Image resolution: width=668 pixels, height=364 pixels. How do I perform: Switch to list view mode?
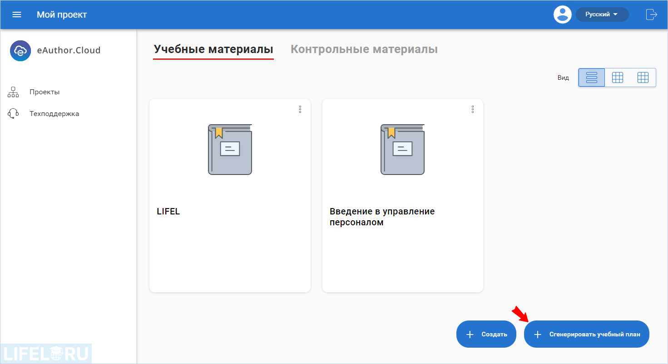[591, 77]
